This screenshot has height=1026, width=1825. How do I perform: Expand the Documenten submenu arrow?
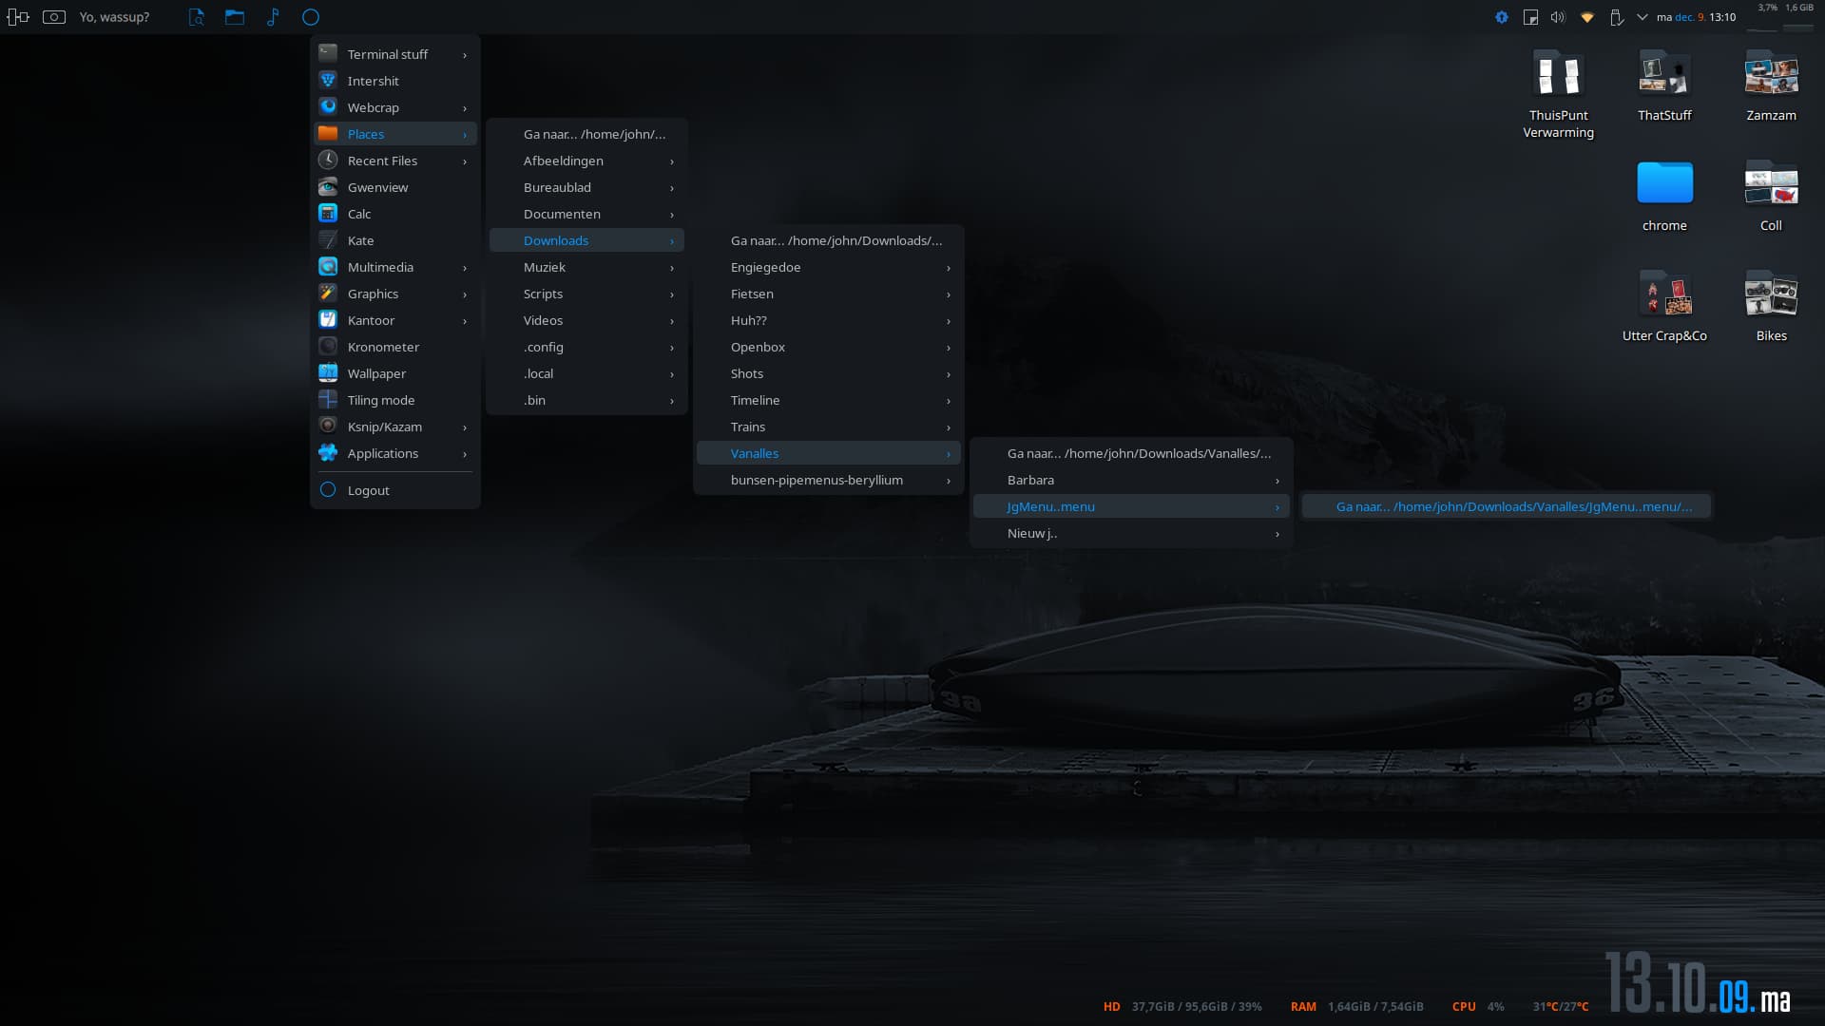672,215
